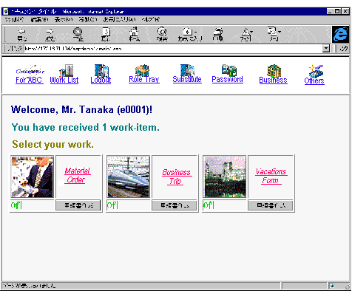This screenshot has height=291, width=352.
Task: Open the Help menu
Action: pos(151,19)
